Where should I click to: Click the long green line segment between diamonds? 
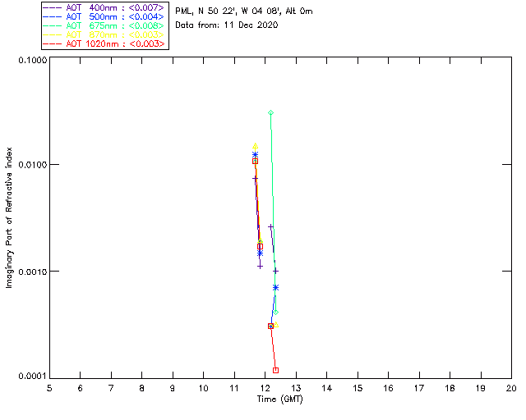tap(274, 212)
